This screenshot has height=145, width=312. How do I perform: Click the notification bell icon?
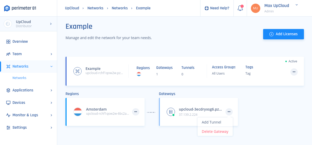[x=240, y=8]
